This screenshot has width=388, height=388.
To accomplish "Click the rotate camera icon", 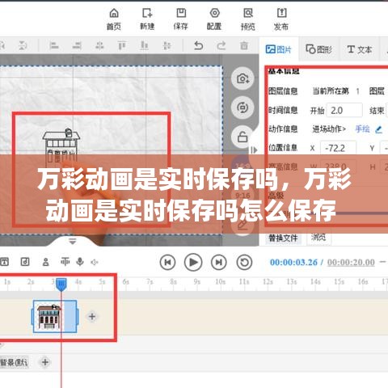I will click(x=242, y=108).
